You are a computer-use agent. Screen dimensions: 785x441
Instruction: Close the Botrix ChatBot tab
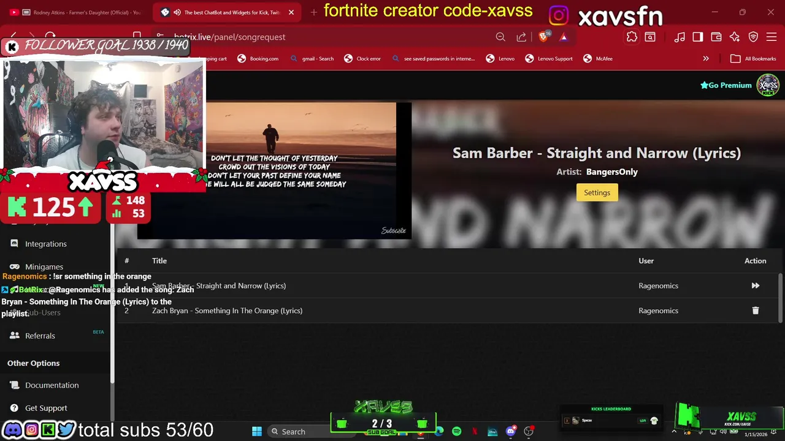[291, 12]
